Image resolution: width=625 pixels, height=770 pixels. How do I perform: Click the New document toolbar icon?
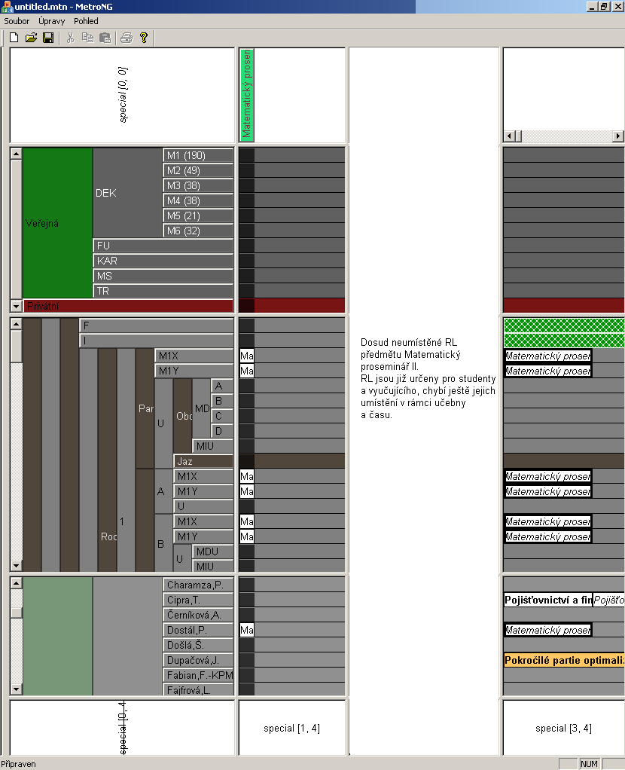pyautogui.click(x=14, y=38)
